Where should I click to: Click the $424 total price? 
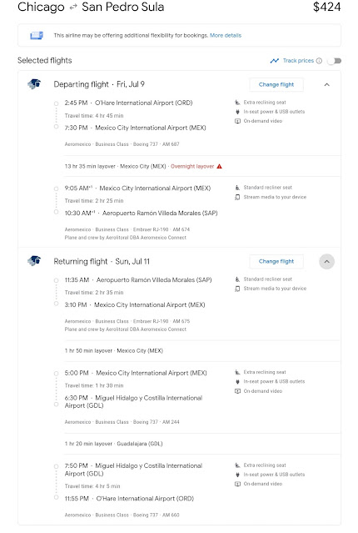pos(327,7)
